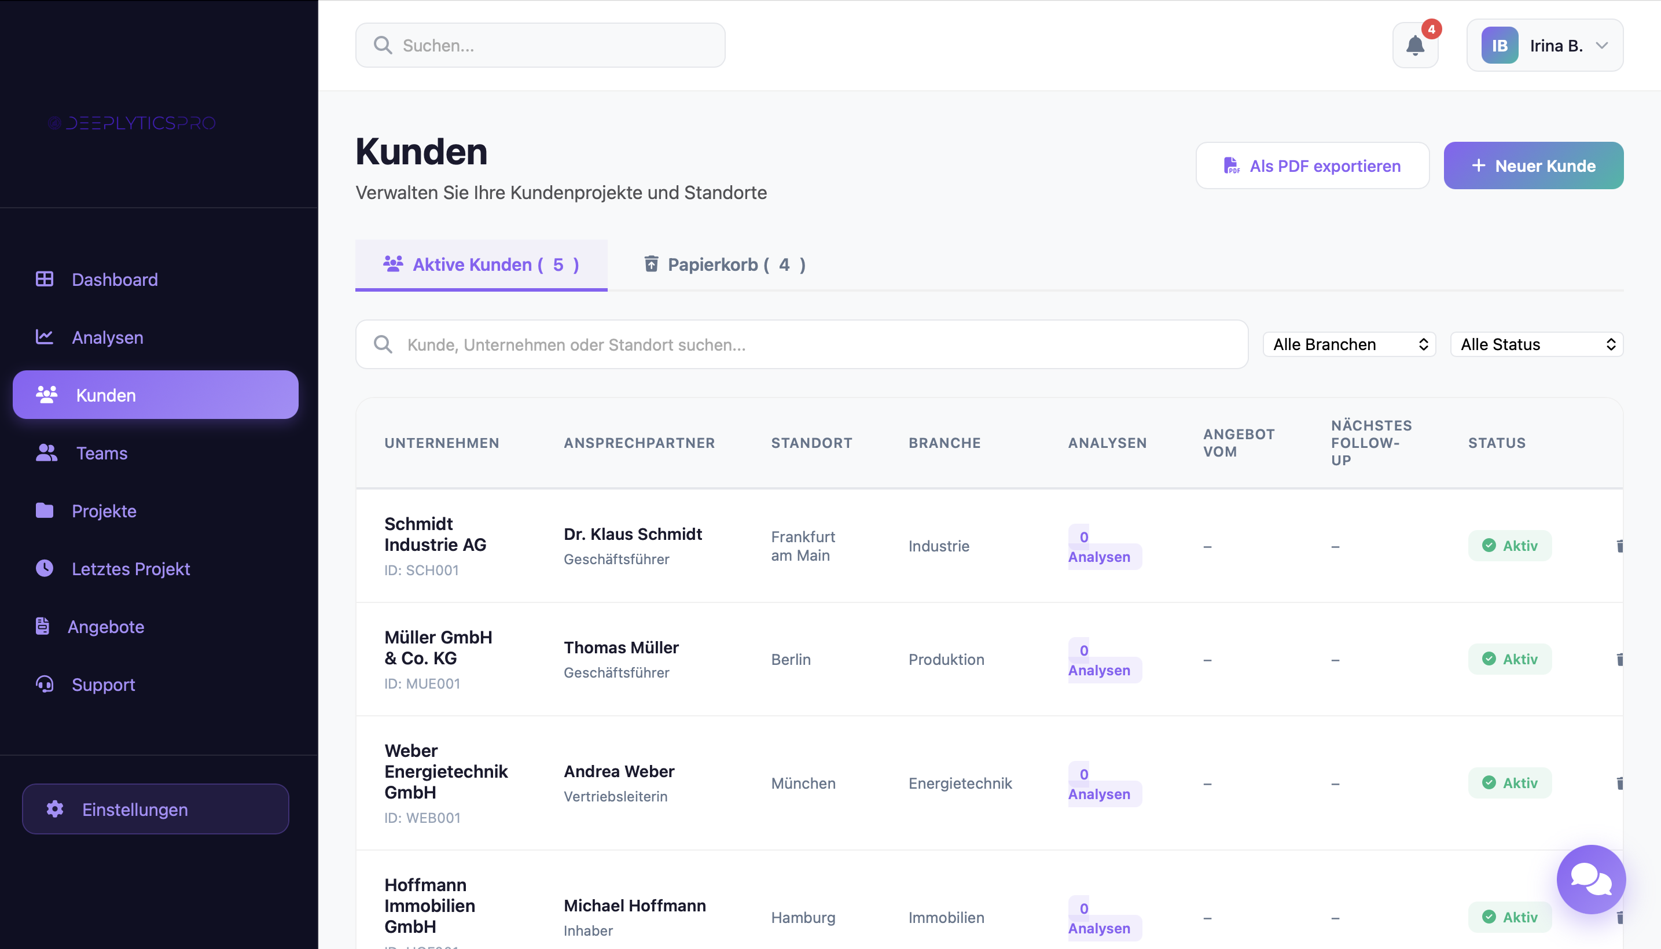Click the Support headset icon
The height and width of the screenshot is (949, 1661).
[x=45, y=684]
